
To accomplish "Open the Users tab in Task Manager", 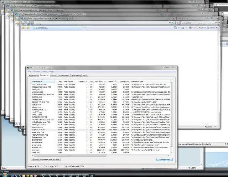I will click(85, 76).
